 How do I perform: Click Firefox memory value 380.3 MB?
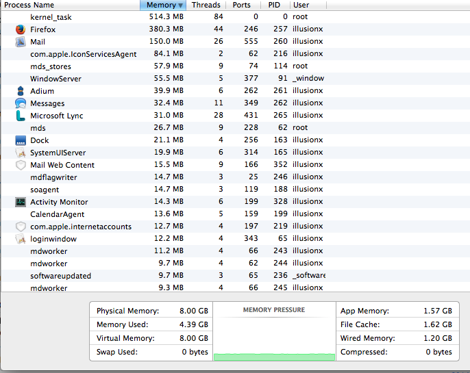pos(166,29)
